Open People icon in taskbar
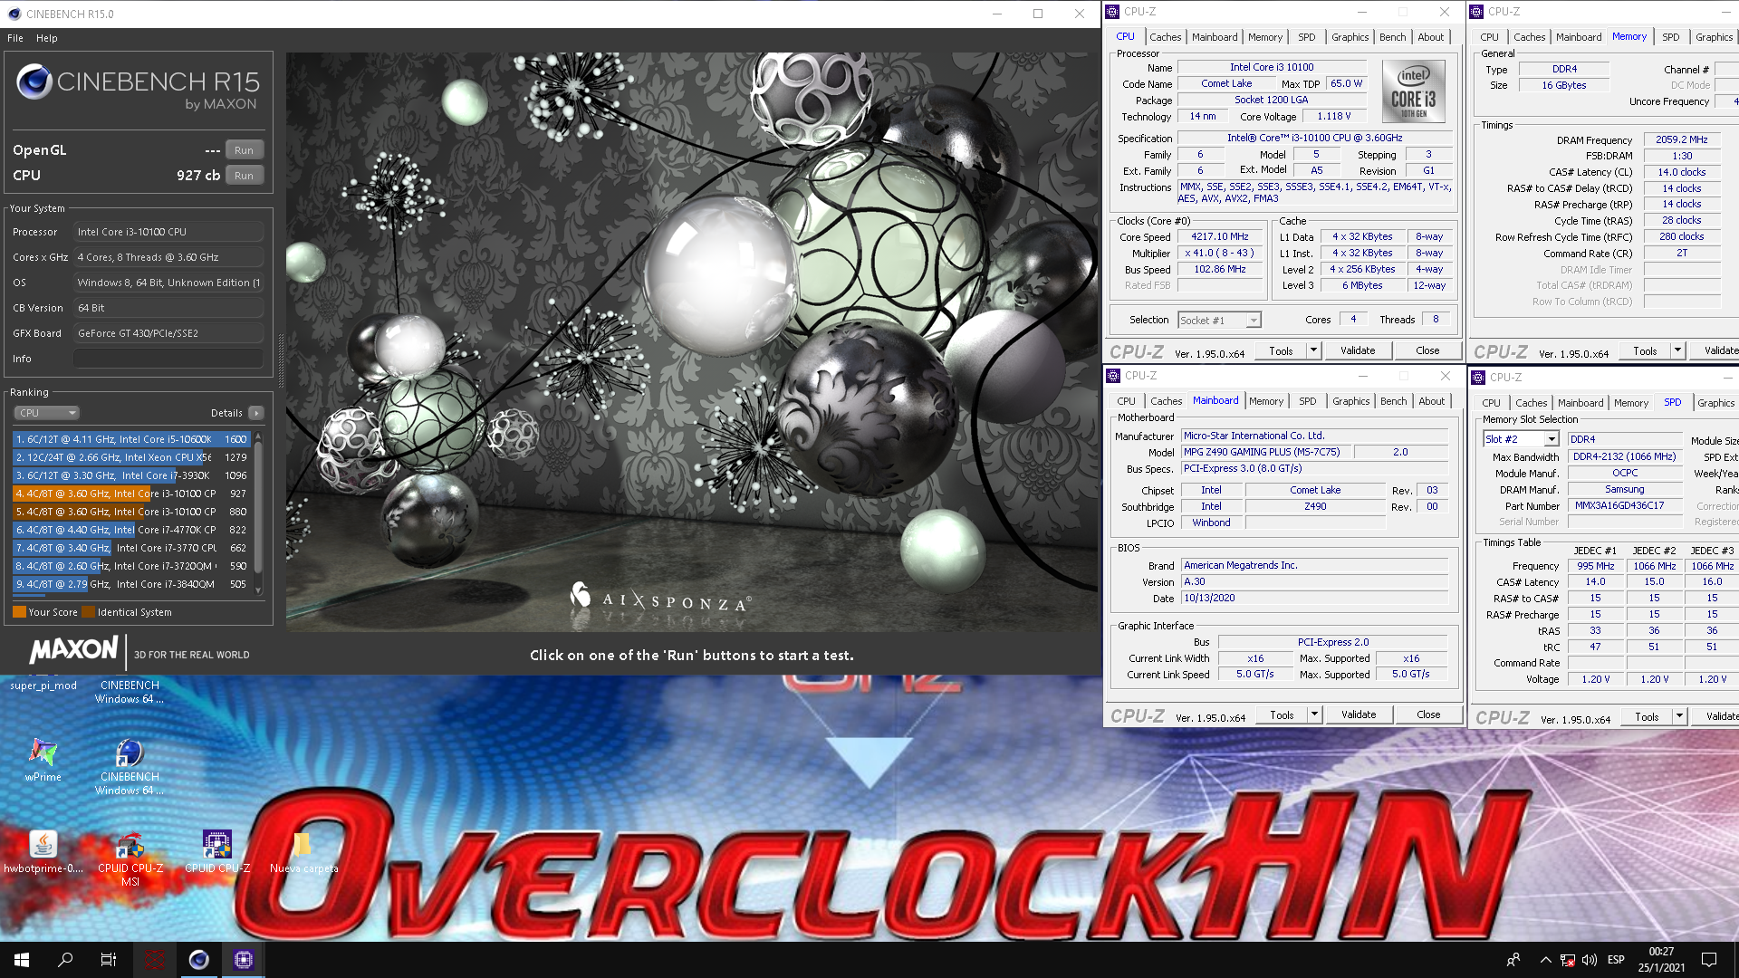The height and width of the screenshot is (978, 1739). point(1513,960)
